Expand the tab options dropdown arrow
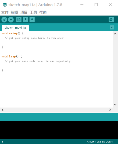The image size is (118, 144). 112,27
